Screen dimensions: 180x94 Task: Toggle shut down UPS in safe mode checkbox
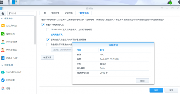[48, 40]
